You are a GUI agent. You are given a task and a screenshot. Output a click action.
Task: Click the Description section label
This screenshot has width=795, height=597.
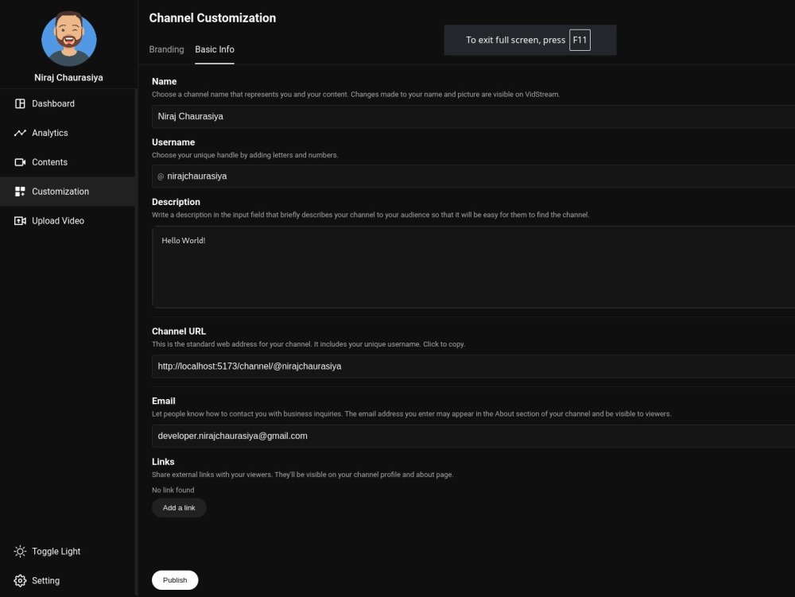point(176,202)
